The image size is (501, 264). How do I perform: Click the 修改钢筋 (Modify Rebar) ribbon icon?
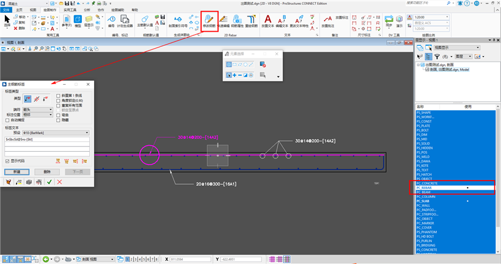click(x=209, y=22)
